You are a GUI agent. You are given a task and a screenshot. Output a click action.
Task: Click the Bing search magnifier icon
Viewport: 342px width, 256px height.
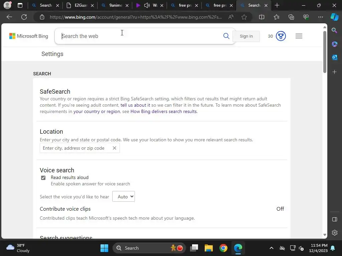click(x=226, y=36)
